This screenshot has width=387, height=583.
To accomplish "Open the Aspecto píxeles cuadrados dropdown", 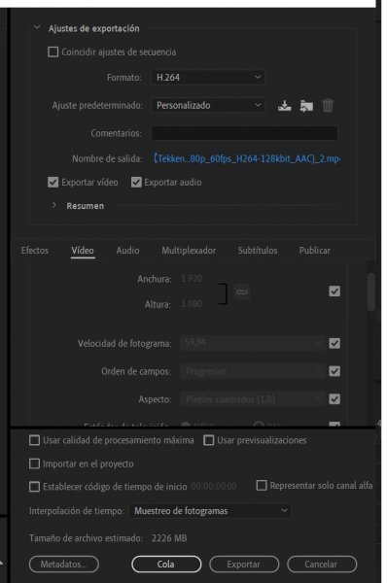I will 252,399.
